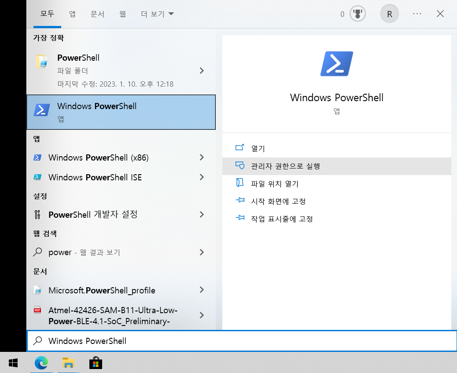Launch Microsoft Edge from the taskbar

click(41, 363)
